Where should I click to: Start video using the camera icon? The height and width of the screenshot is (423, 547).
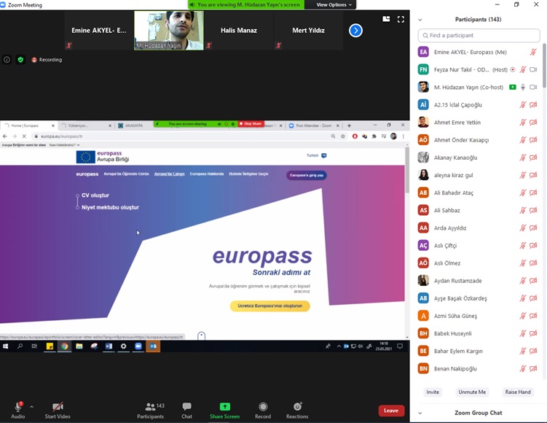click(58, 406)
